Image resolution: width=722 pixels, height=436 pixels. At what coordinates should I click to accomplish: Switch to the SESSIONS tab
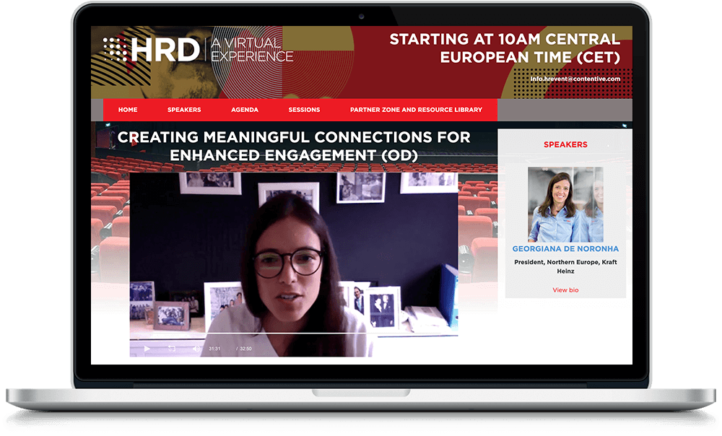tap(303, 109)
